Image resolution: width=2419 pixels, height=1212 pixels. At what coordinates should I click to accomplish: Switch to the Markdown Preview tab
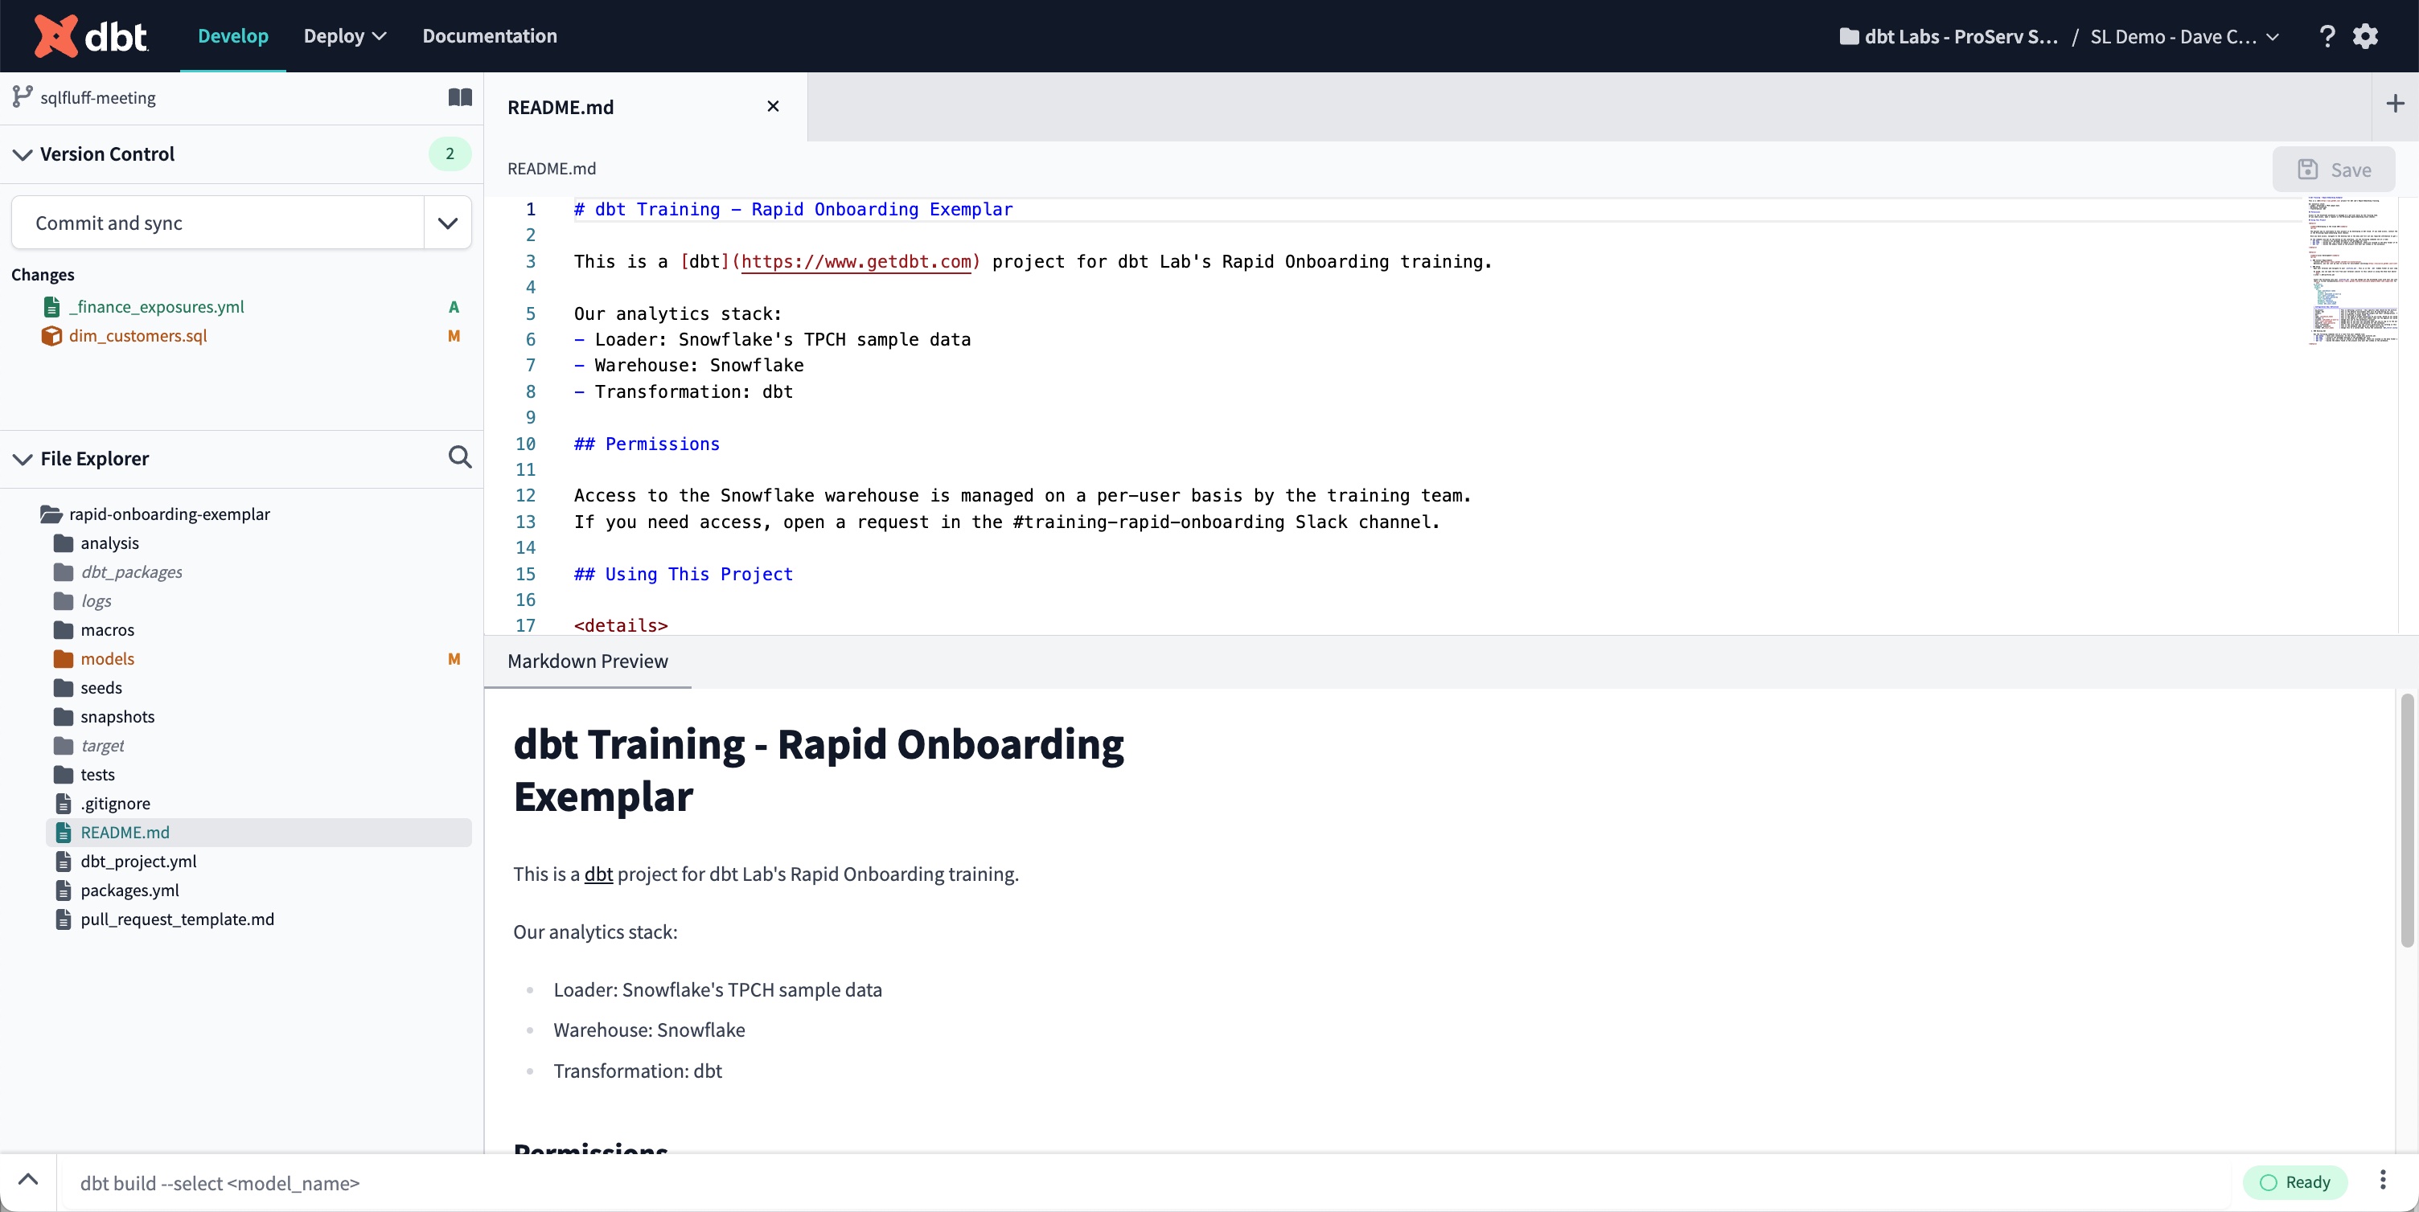587,660
